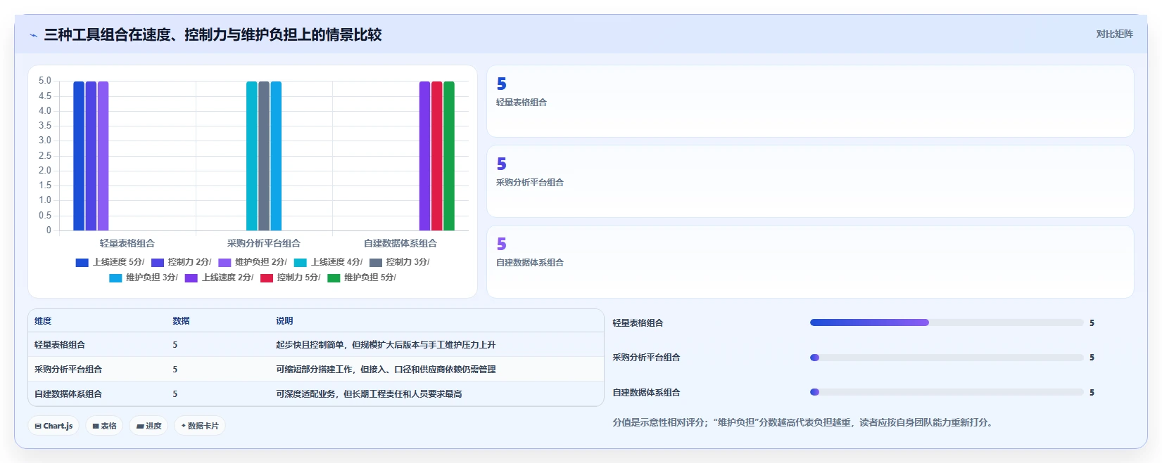
Task: Click the 自建数据体系组合 x-axis label
Action: 400,243
